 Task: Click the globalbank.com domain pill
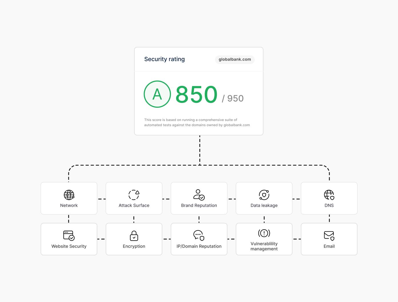235,59
